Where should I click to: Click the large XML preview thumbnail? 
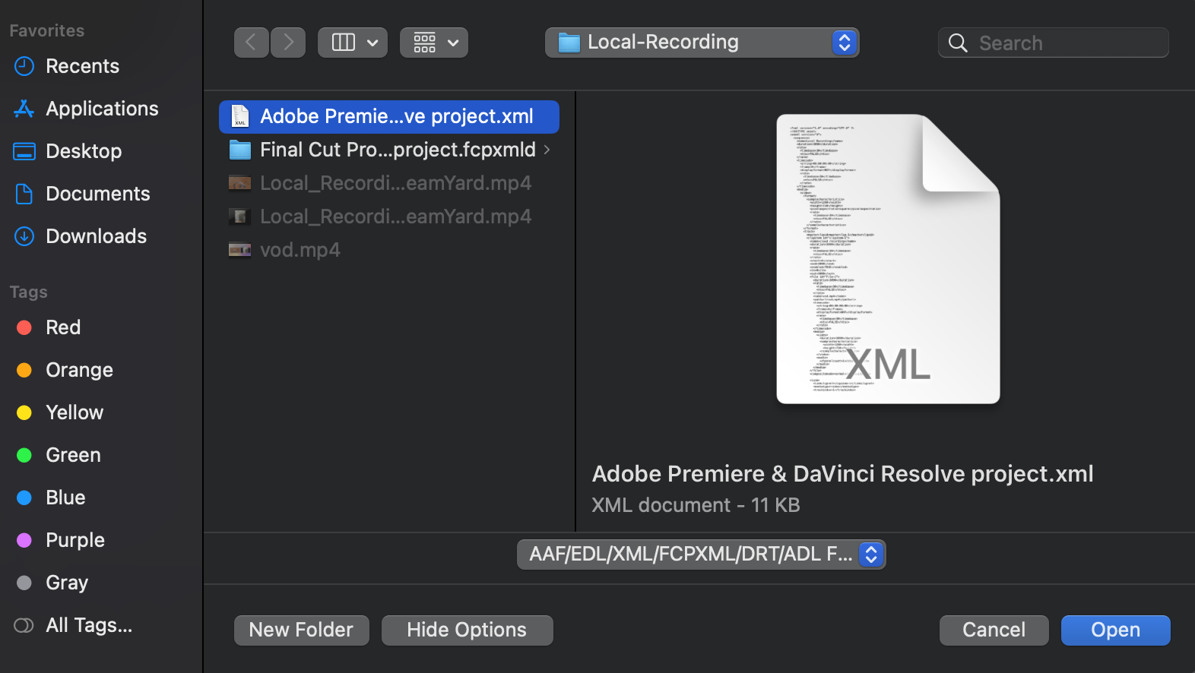[888, 259]
